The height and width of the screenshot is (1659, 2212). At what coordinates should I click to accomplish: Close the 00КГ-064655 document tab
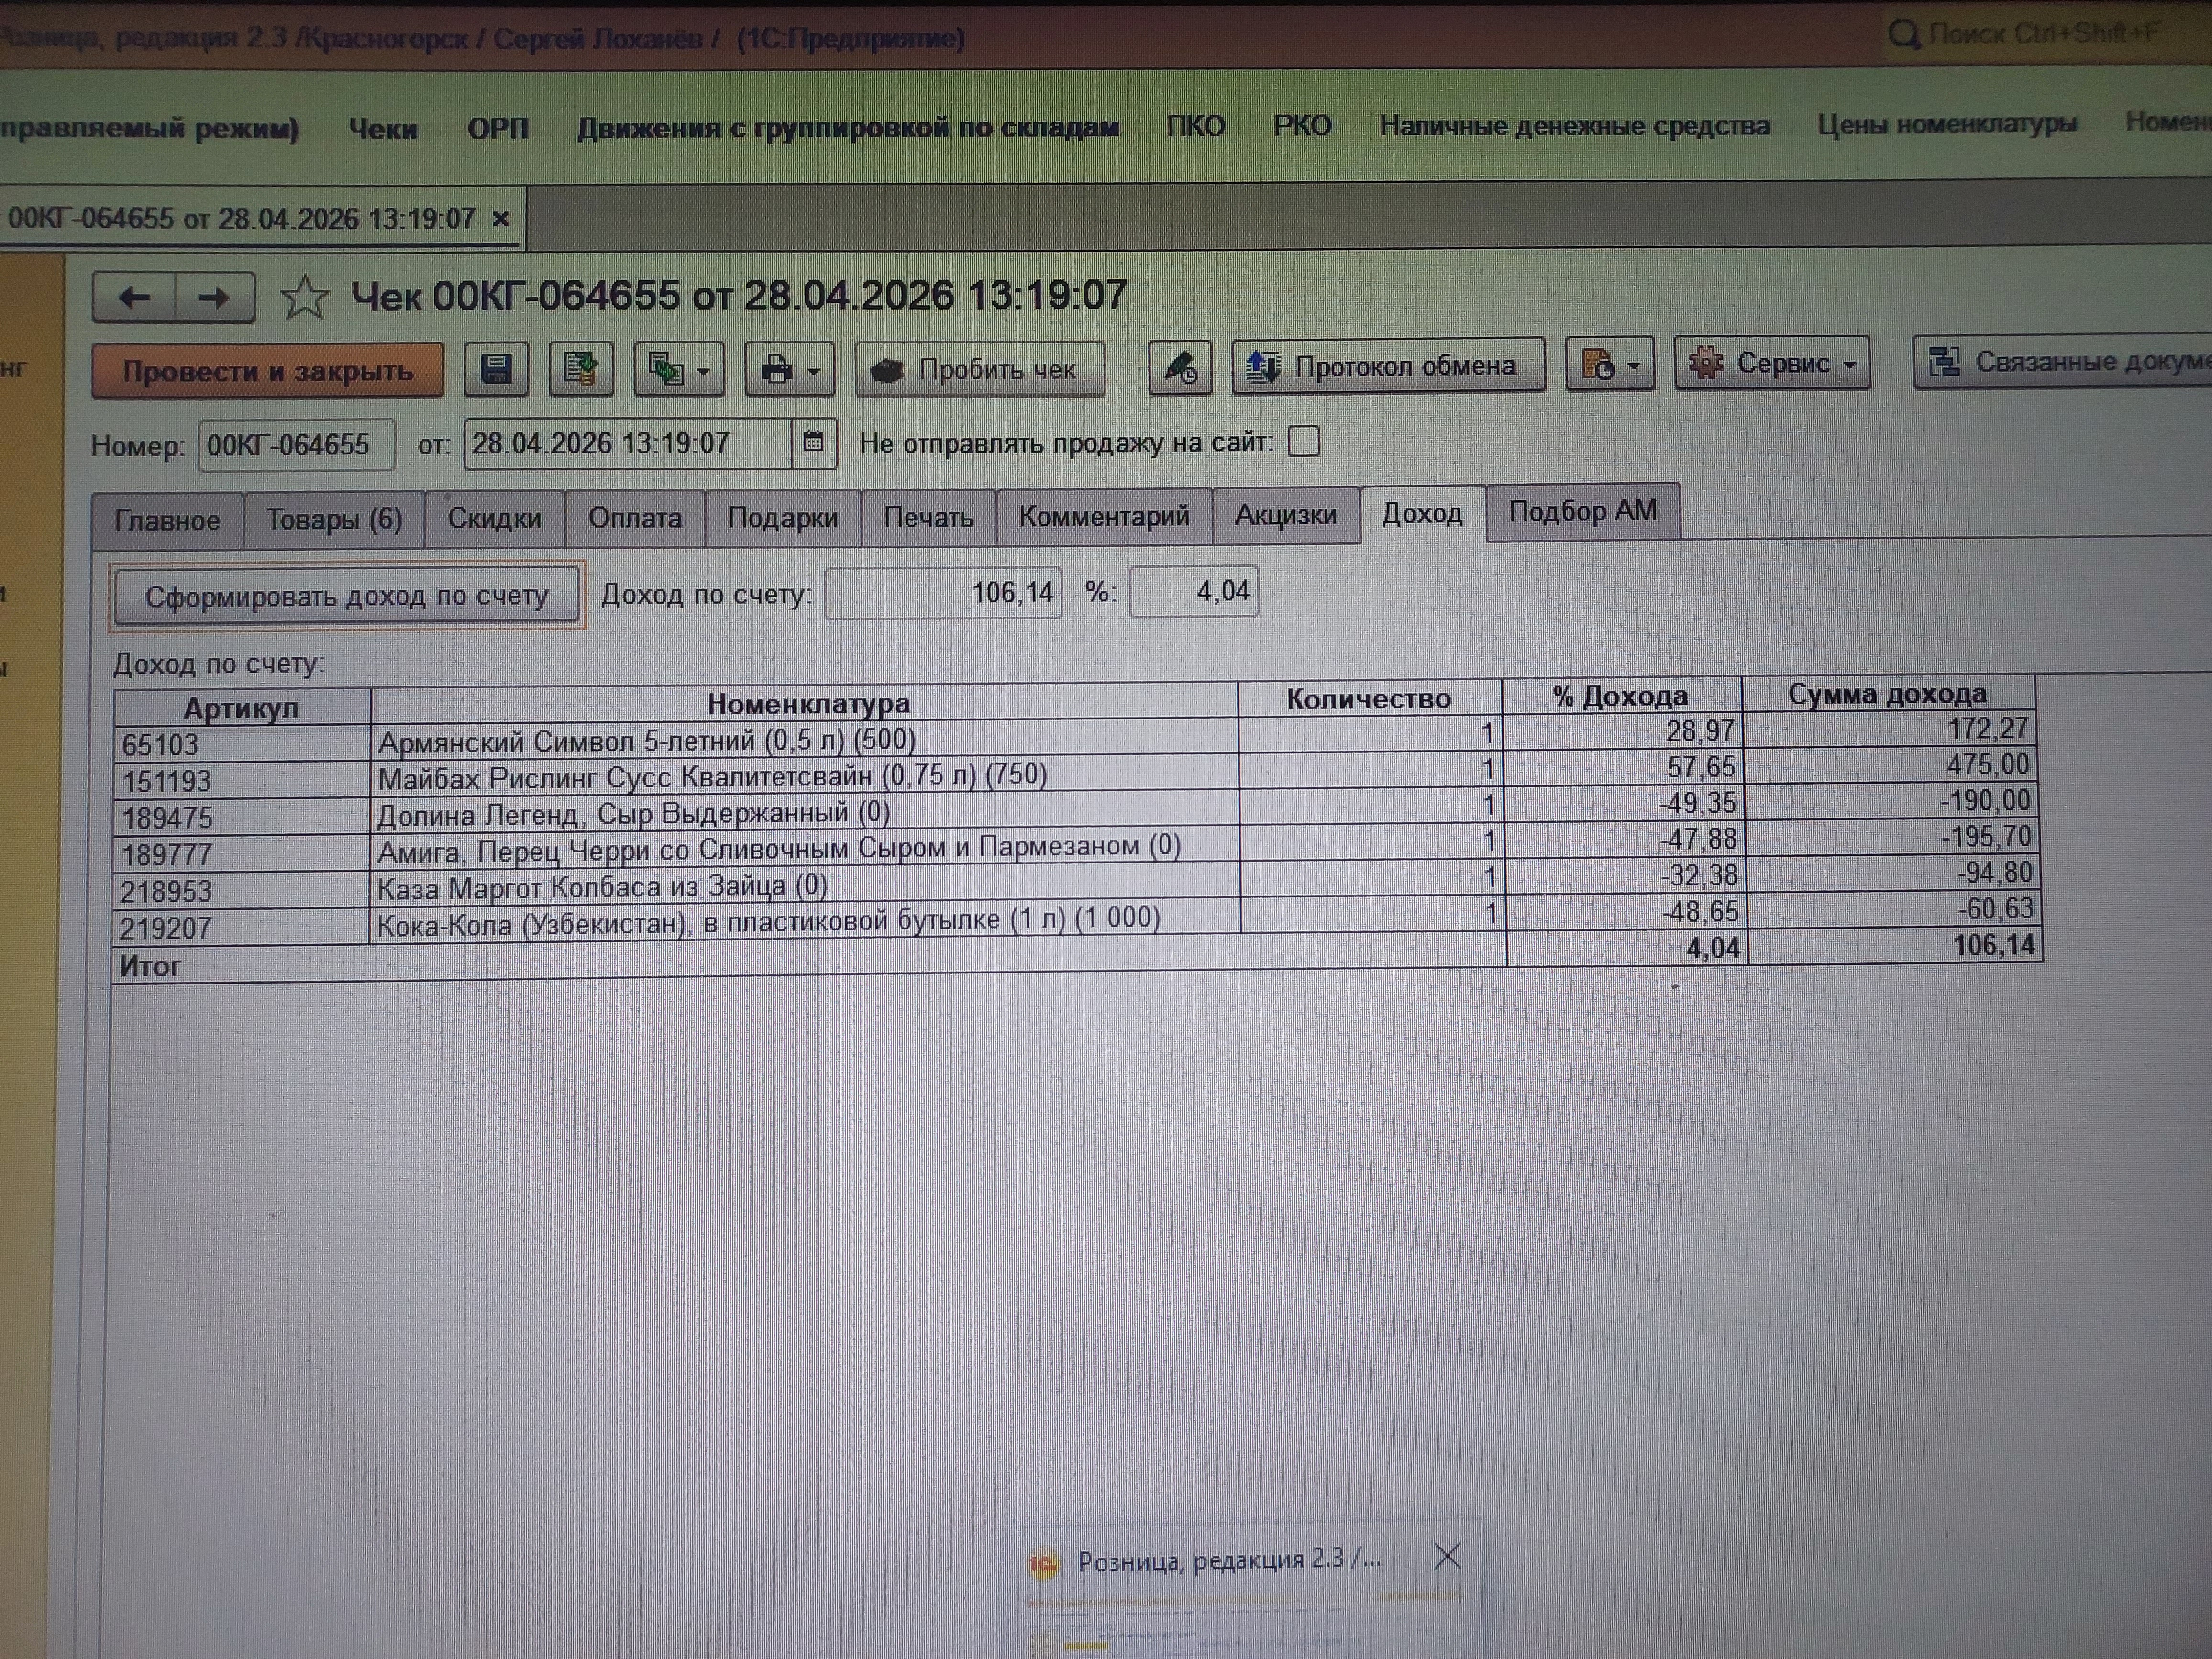[x=501, y=219]
